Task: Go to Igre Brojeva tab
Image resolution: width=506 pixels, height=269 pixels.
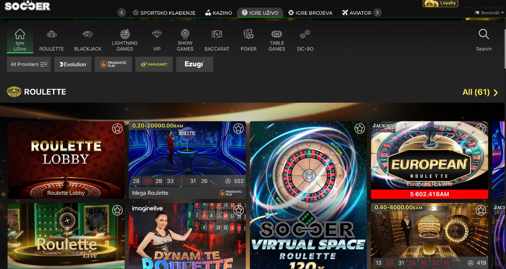Action: [x=310, y=13]
